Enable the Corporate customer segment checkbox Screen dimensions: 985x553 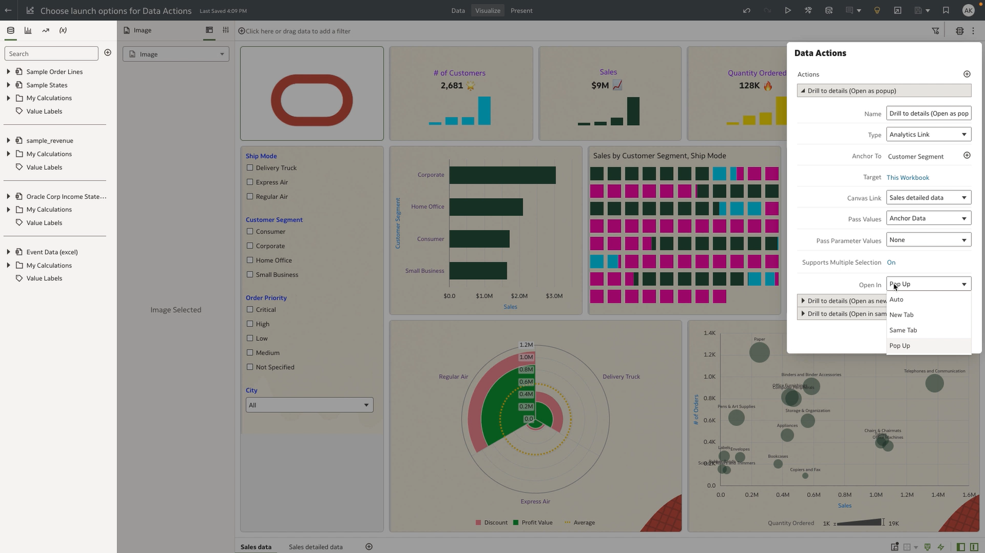coord(250,246)
